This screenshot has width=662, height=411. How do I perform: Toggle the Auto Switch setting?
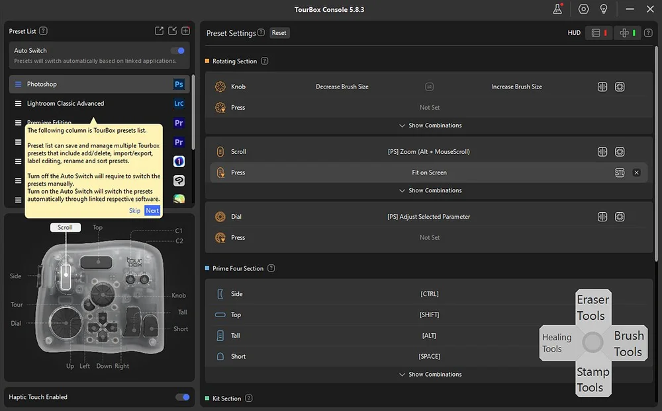pos(177,51)
